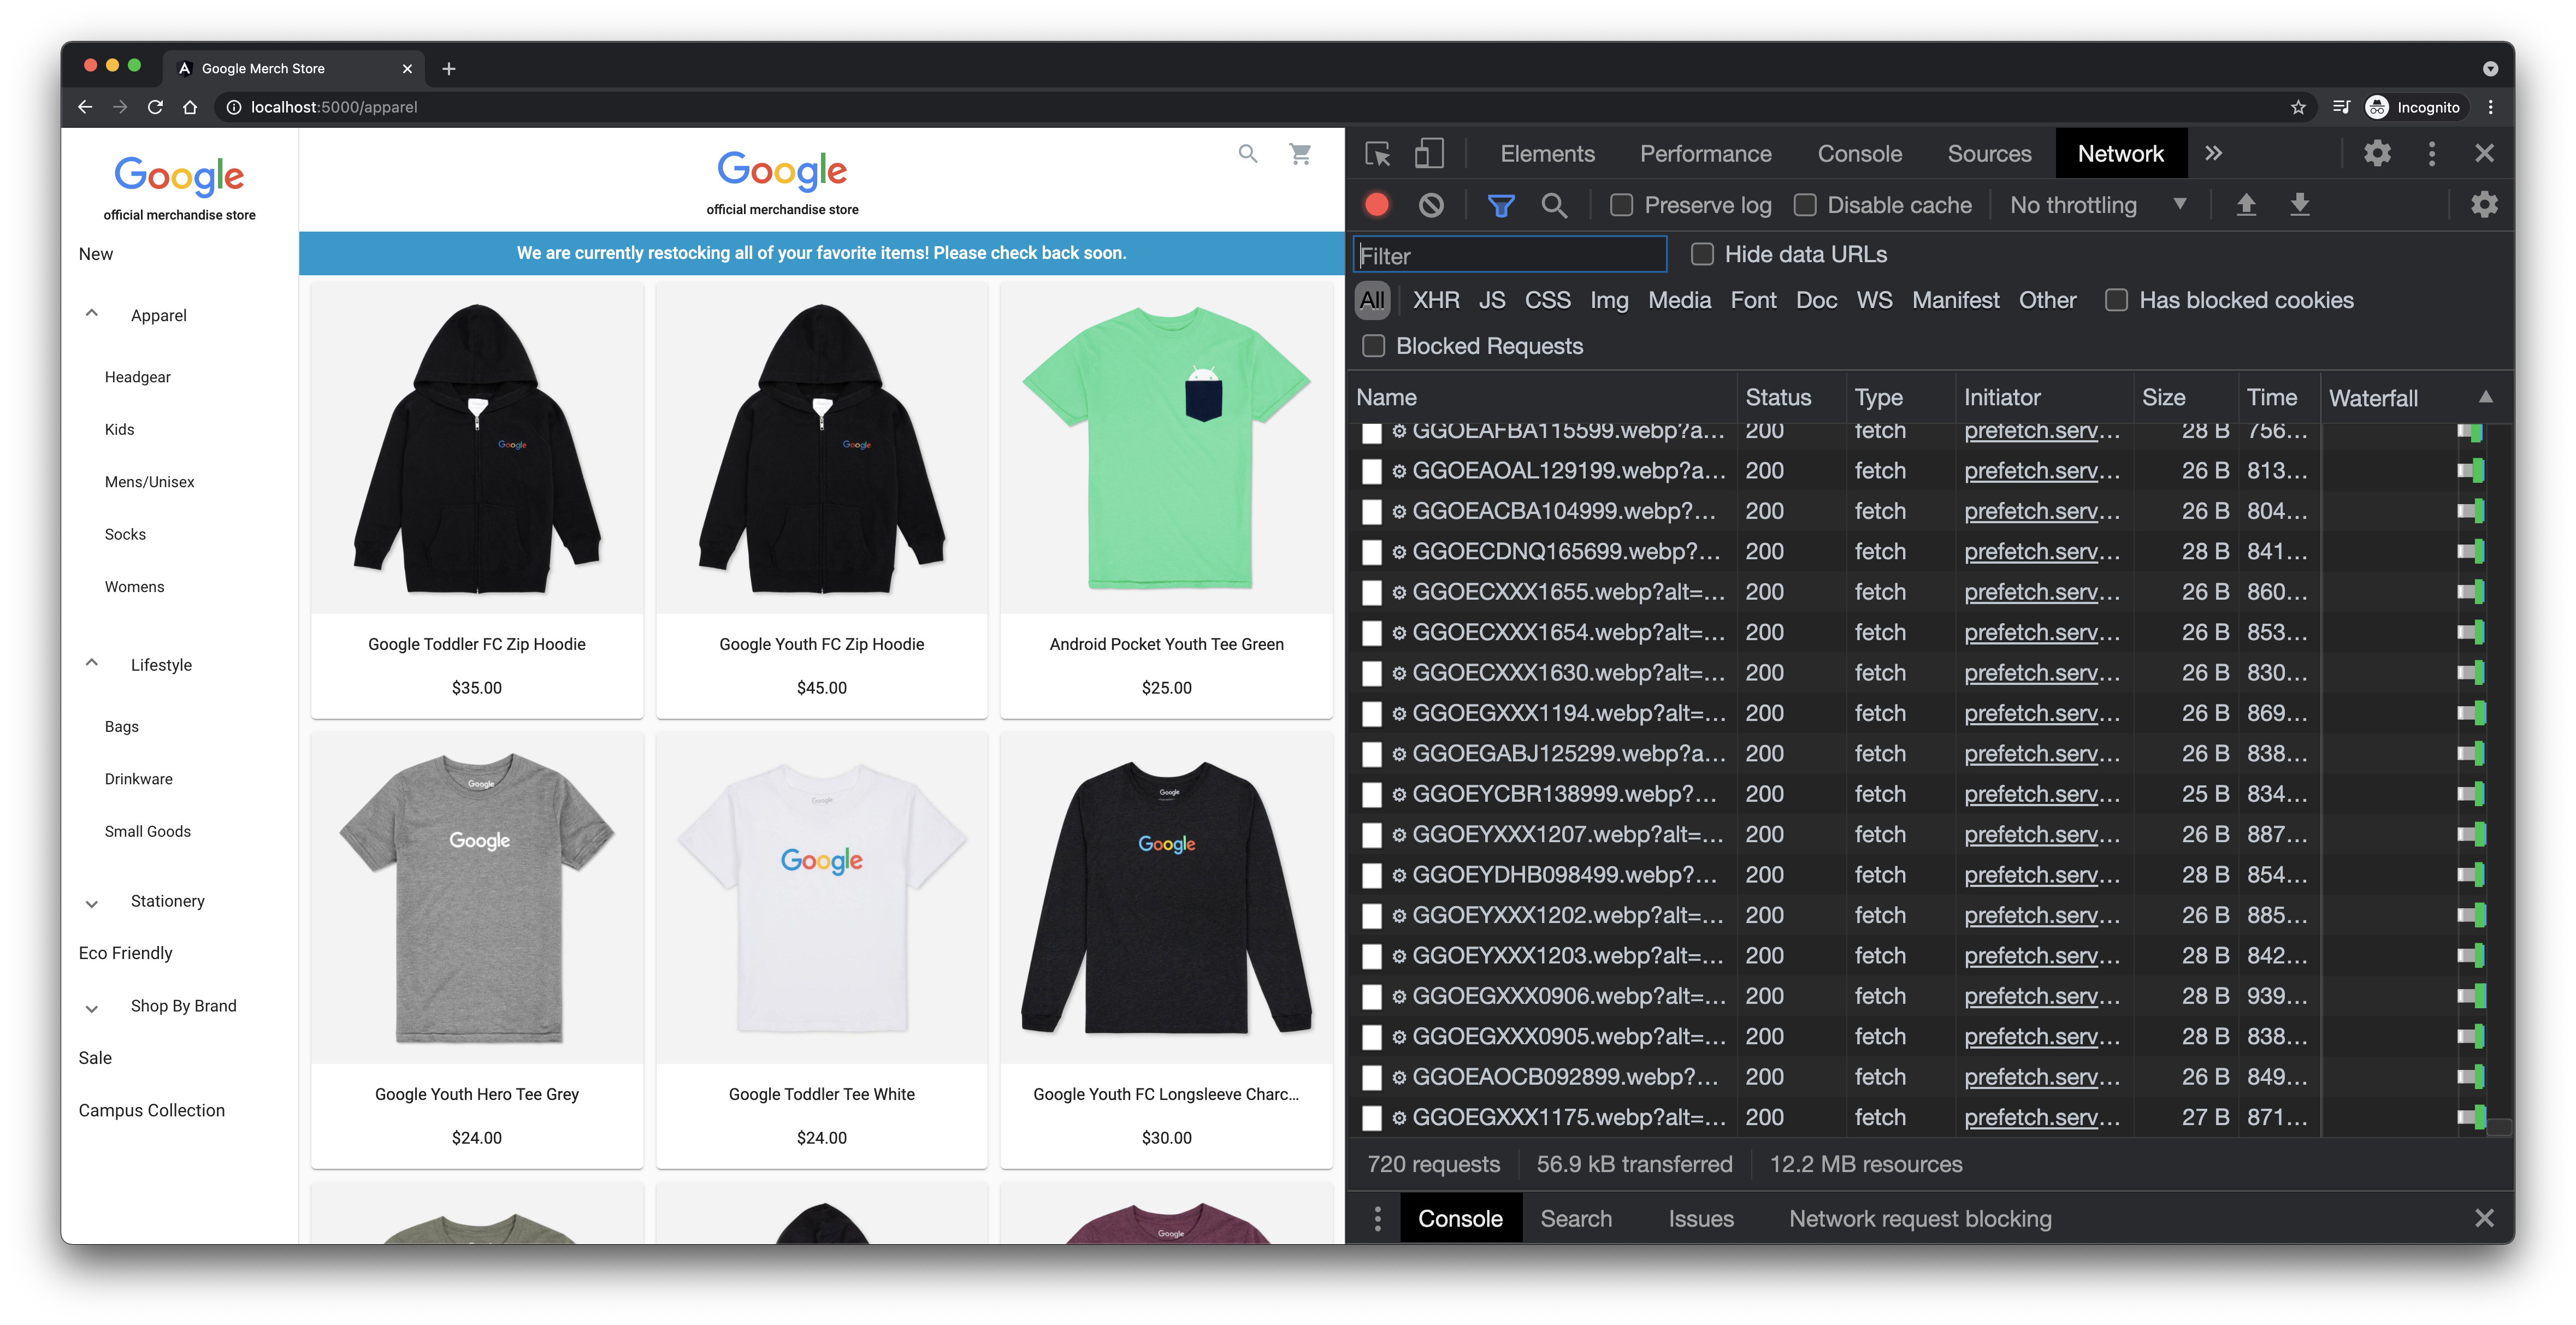Click the browser back arrow
Screen dimensions: 2576x1325
click(85, 107)
